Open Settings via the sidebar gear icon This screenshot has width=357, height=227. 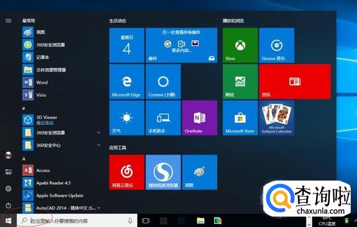pos(8,188)
